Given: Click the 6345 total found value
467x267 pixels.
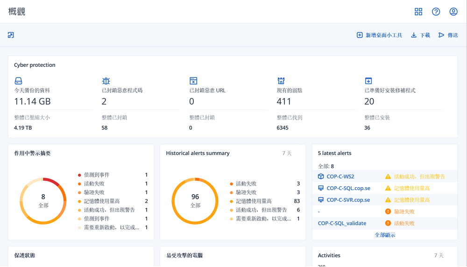Looking at the screenshot, I should click(283, 128).
